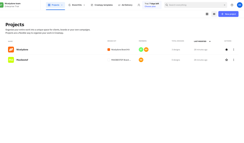This screenshot has height=143, width=244.
Task: Click the Creatopy templates icon
Action: (x=92, y=5)
